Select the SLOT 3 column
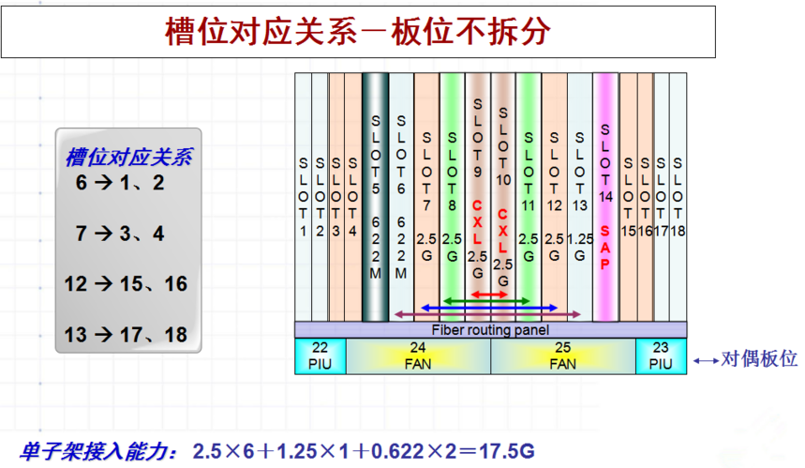Image resolution: width=805 pixels, height=468 pixels. point(335,197)
